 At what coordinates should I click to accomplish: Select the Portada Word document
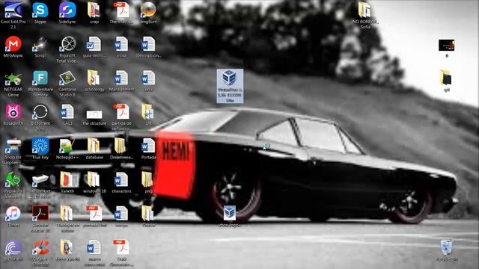point(148,149)
